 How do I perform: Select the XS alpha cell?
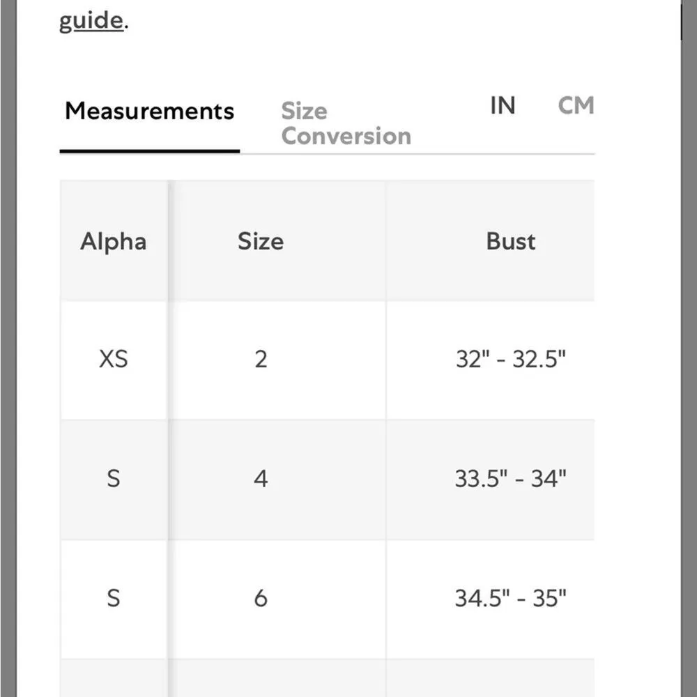113,359
